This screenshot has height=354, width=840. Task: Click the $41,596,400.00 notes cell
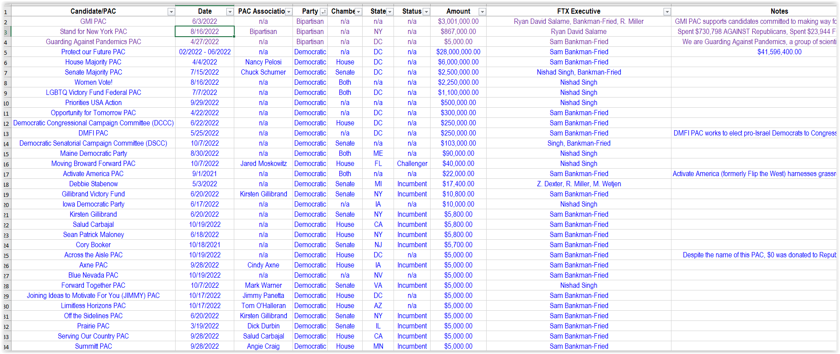click(x=754, y=52)
